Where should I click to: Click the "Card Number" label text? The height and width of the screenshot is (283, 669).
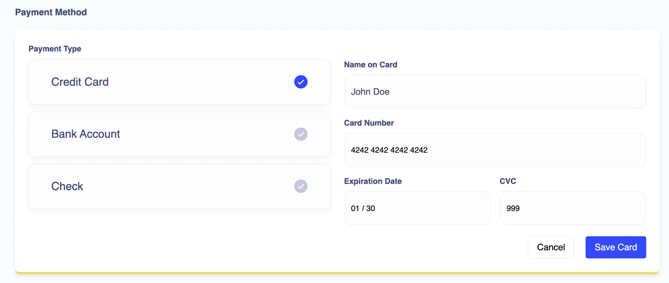[x=369, y=123]
